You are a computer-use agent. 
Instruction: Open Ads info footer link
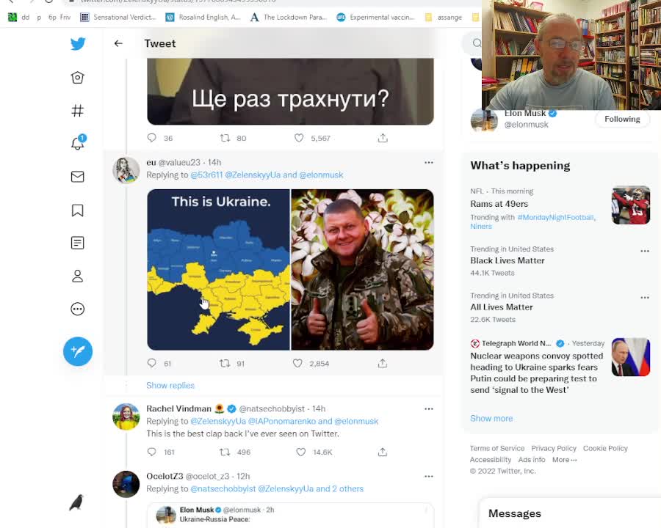532,460
